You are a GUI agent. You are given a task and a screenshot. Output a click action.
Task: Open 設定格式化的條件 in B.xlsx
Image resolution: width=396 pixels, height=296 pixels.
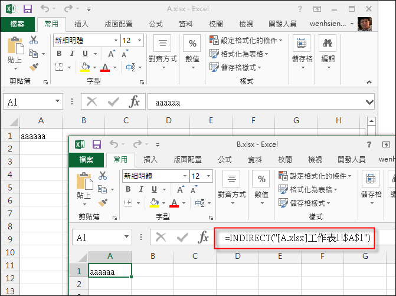(315, 176)
